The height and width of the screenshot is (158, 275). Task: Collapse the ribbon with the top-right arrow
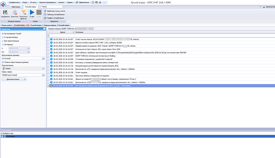pos(260,7)
